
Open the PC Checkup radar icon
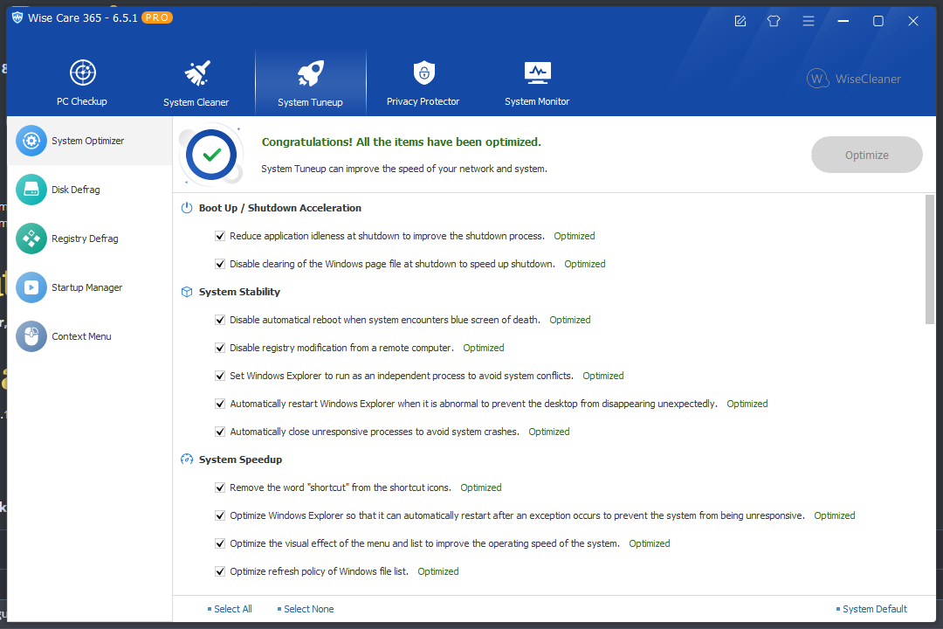coord(82,73)
